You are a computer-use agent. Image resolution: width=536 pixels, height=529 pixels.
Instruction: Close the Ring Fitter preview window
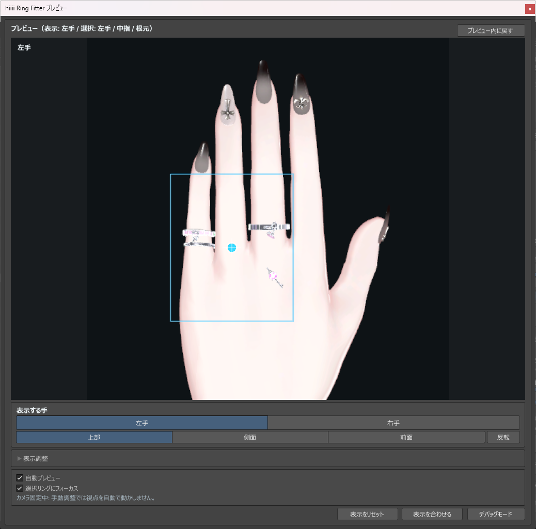530,9
